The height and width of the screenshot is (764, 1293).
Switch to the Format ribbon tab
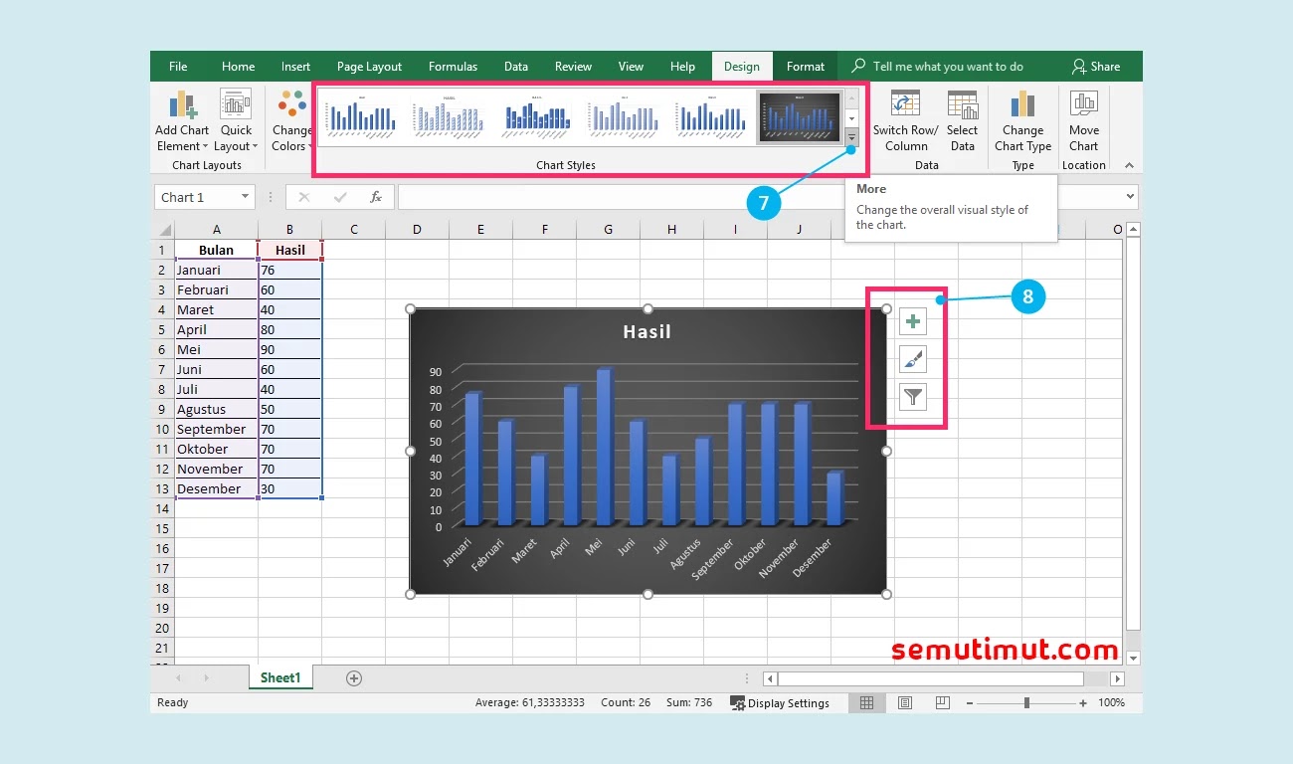[805, 66]
